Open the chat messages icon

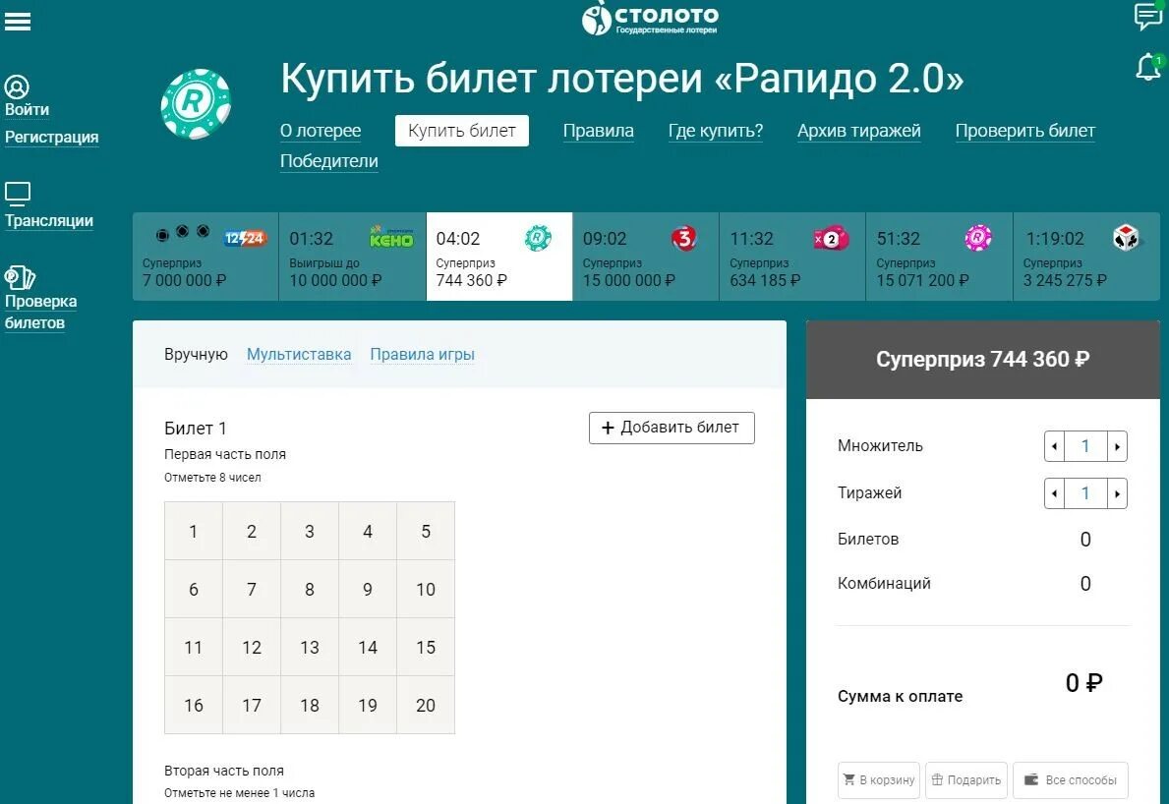(1148, 16)
